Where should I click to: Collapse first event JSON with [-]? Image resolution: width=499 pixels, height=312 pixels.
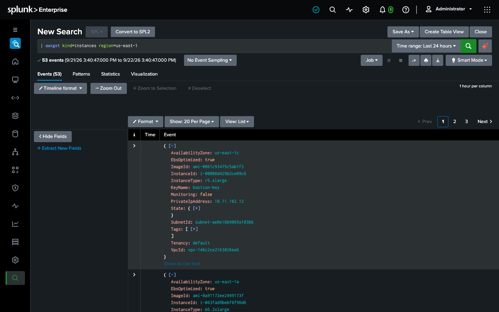coord(172,146)
